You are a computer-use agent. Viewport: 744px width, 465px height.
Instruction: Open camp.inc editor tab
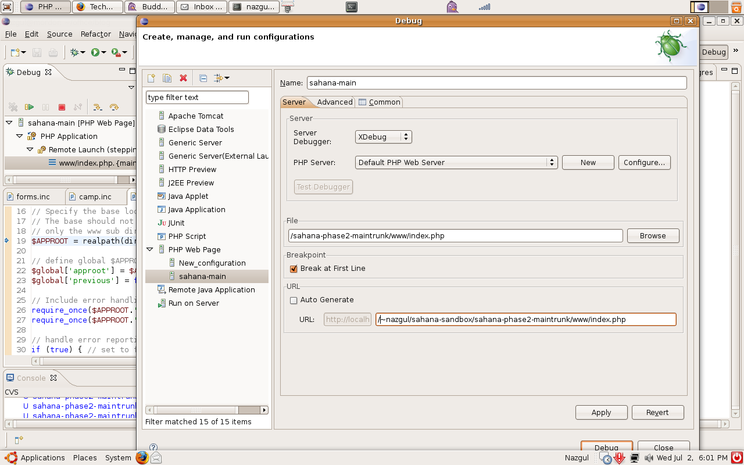(95, 196)
